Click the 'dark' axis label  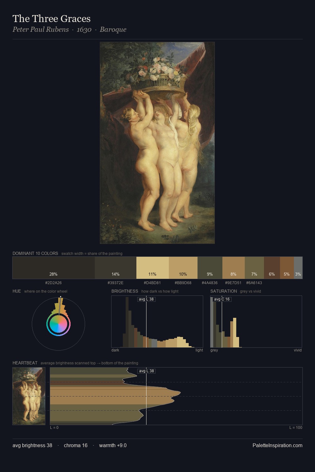click(x=115, y=350)
